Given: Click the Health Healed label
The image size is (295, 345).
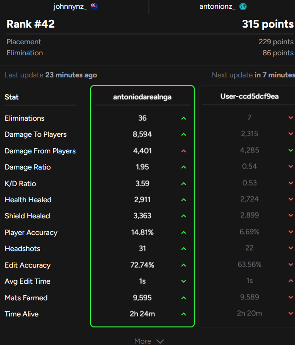Looking at the screenshot, I should [x=28, y=200].
